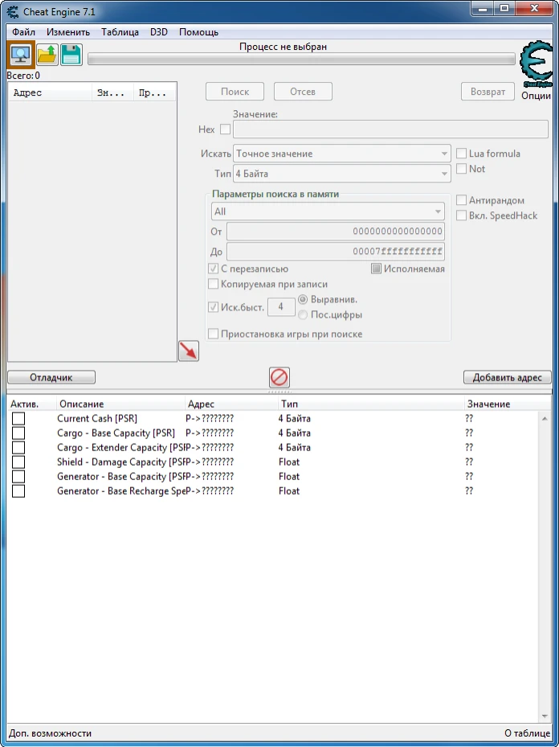This screenshot has width=559, height=747.
Task: Open the Отладчик memory view
Action: (51, 377)
